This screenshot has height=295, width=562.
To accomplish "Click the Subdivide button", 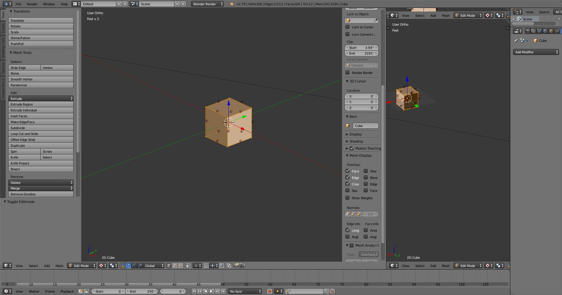I will click(x=41, y=128).
